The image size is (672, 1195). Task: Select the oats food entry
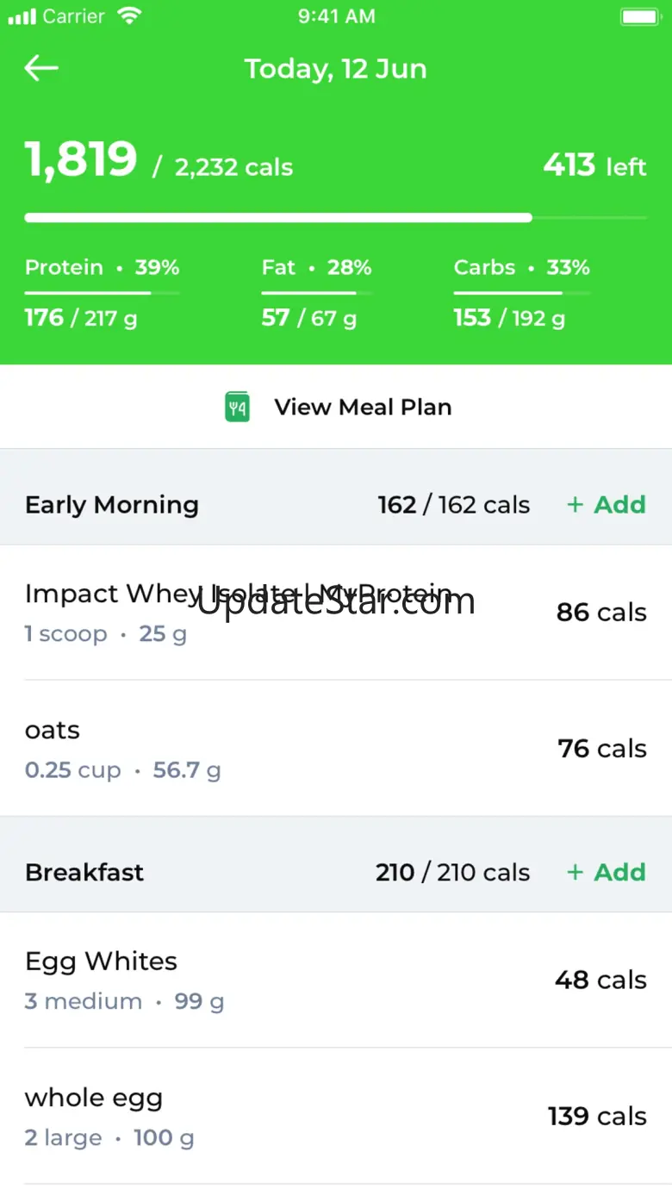pyautogui.click(x=122, y=748)
